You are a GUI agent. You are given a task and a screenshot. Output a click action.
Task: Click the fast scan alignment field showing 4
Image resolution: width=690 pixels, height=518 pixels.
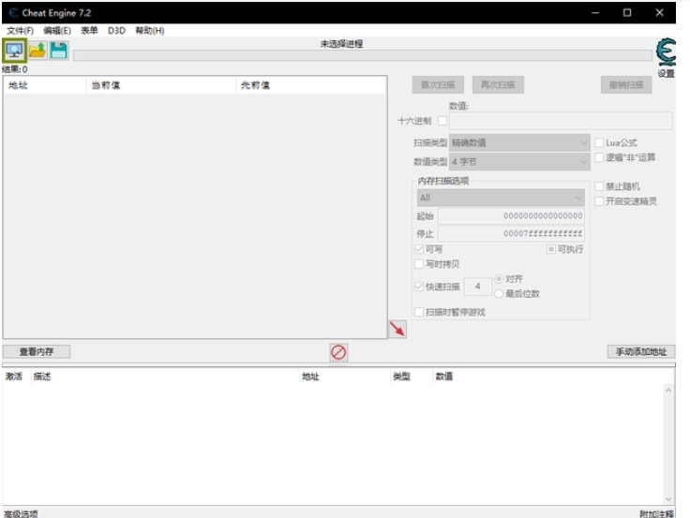pyautogui.click(x=478, y=287)
